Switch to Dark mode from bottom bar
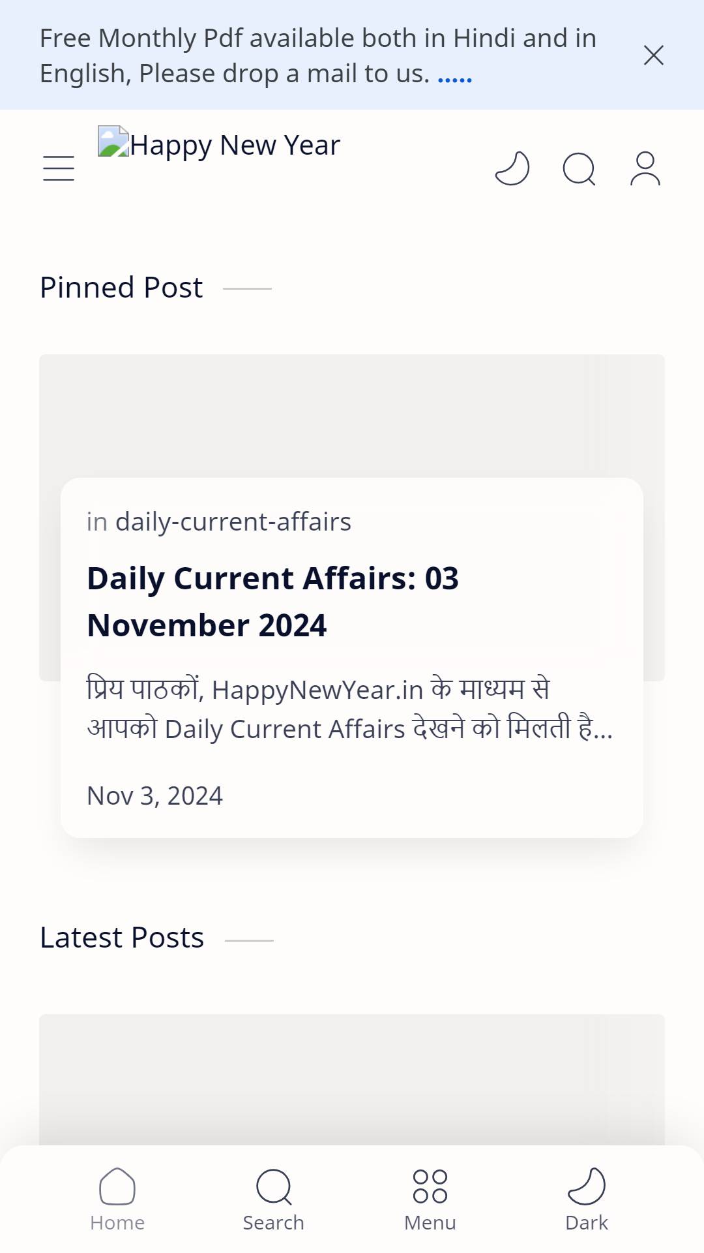 tap(587, 1199)
